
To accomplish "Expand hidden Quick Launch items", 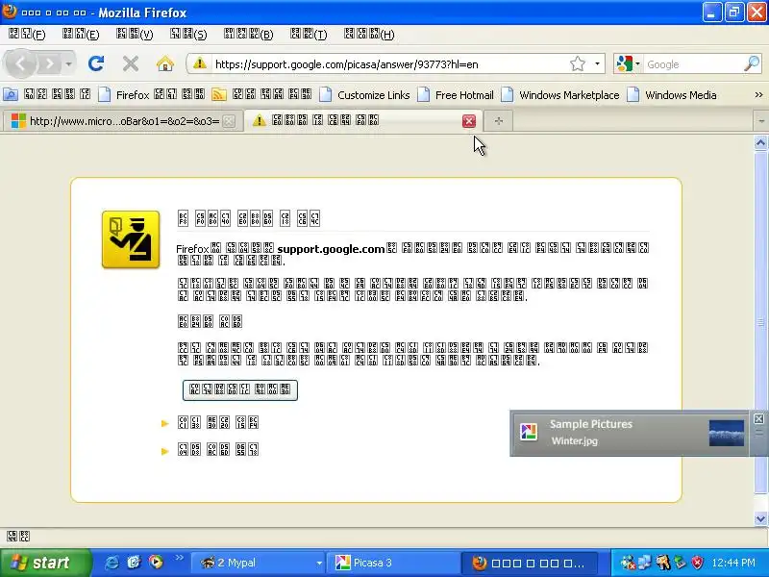I will (179, 558).
